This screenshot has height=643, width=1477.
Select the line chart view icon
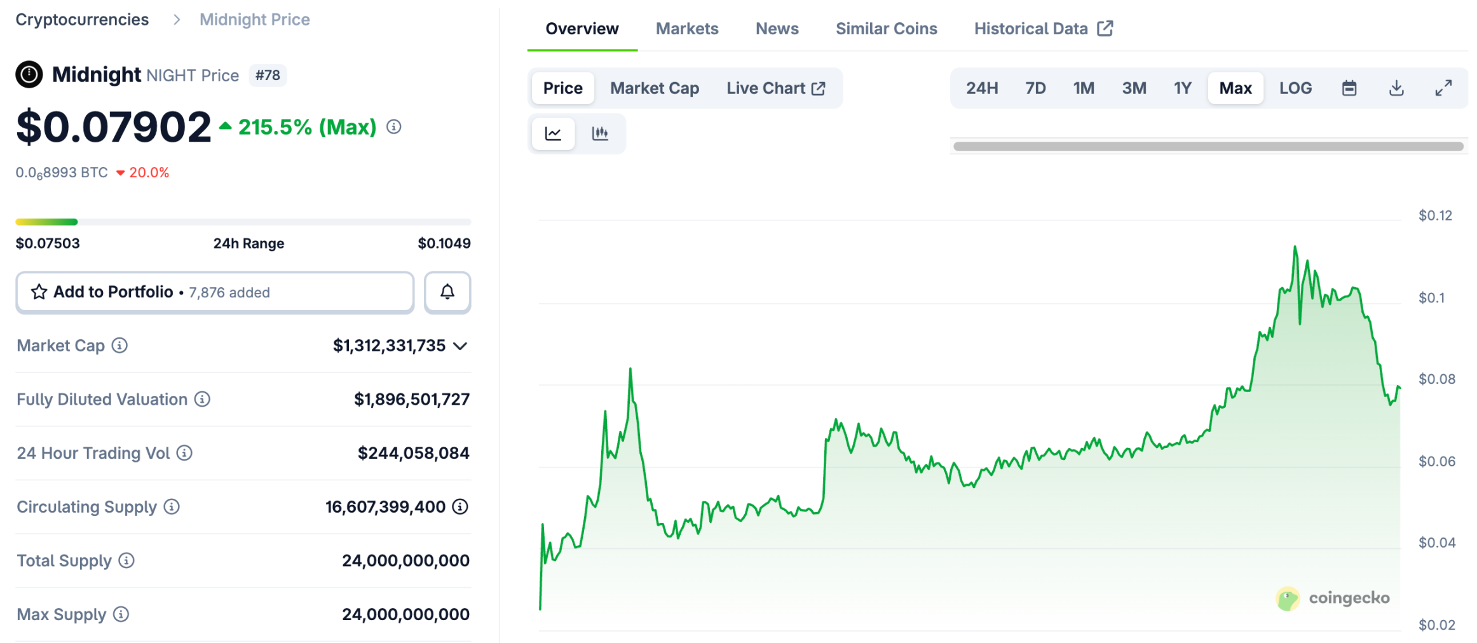click(x=553, y=133)
